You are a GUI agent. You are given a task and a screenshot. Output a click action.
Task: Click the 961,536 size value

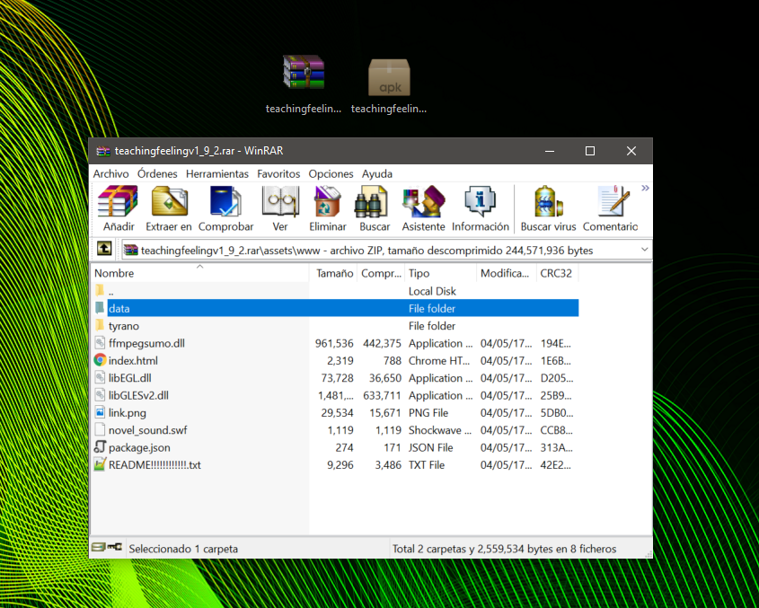[334, 343]
